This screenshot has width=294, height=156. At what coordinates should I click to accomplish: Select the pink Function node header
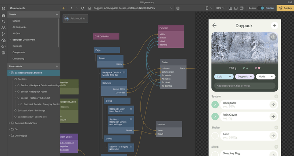[x=171, y=28]
